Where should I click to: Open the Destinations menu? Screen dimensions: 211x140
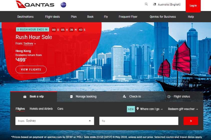[x=25, y=17]
